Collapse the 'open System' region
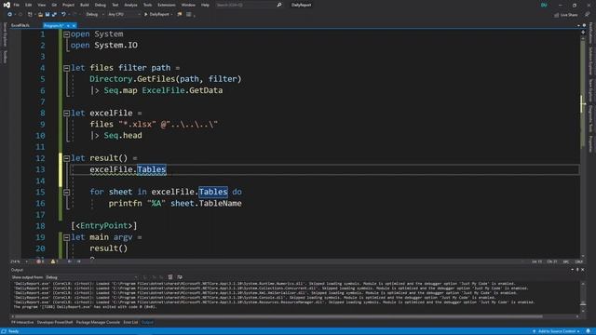This screenshot has width=596, height=335. (66, 34)
